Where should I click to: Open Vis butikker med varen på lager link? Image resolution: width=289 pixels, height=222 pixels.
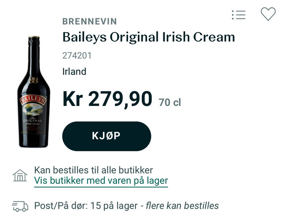pyautogui.click(x=101, y=181)
